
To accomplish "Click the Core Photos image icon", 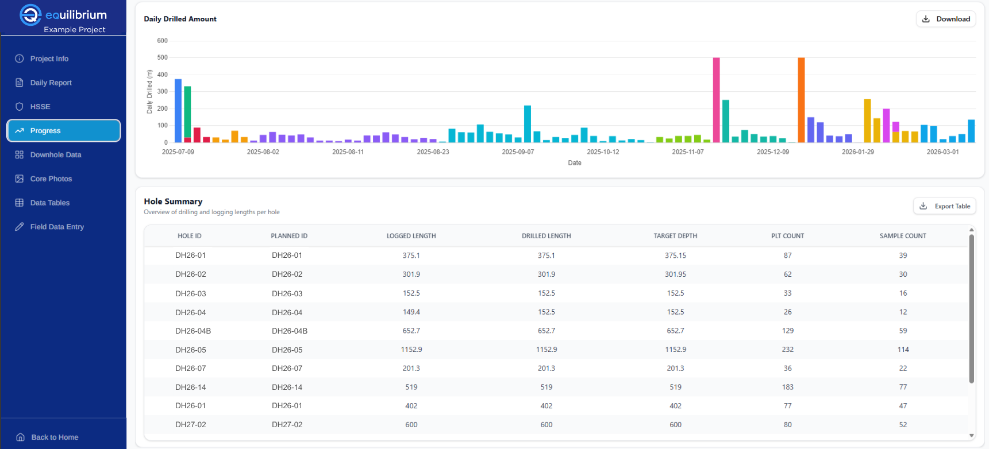I will coord(20,179).
